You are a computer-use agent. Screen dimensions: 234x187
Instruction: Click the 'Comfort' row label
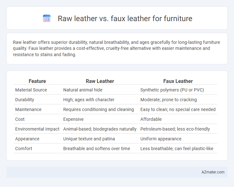(24, 149)
